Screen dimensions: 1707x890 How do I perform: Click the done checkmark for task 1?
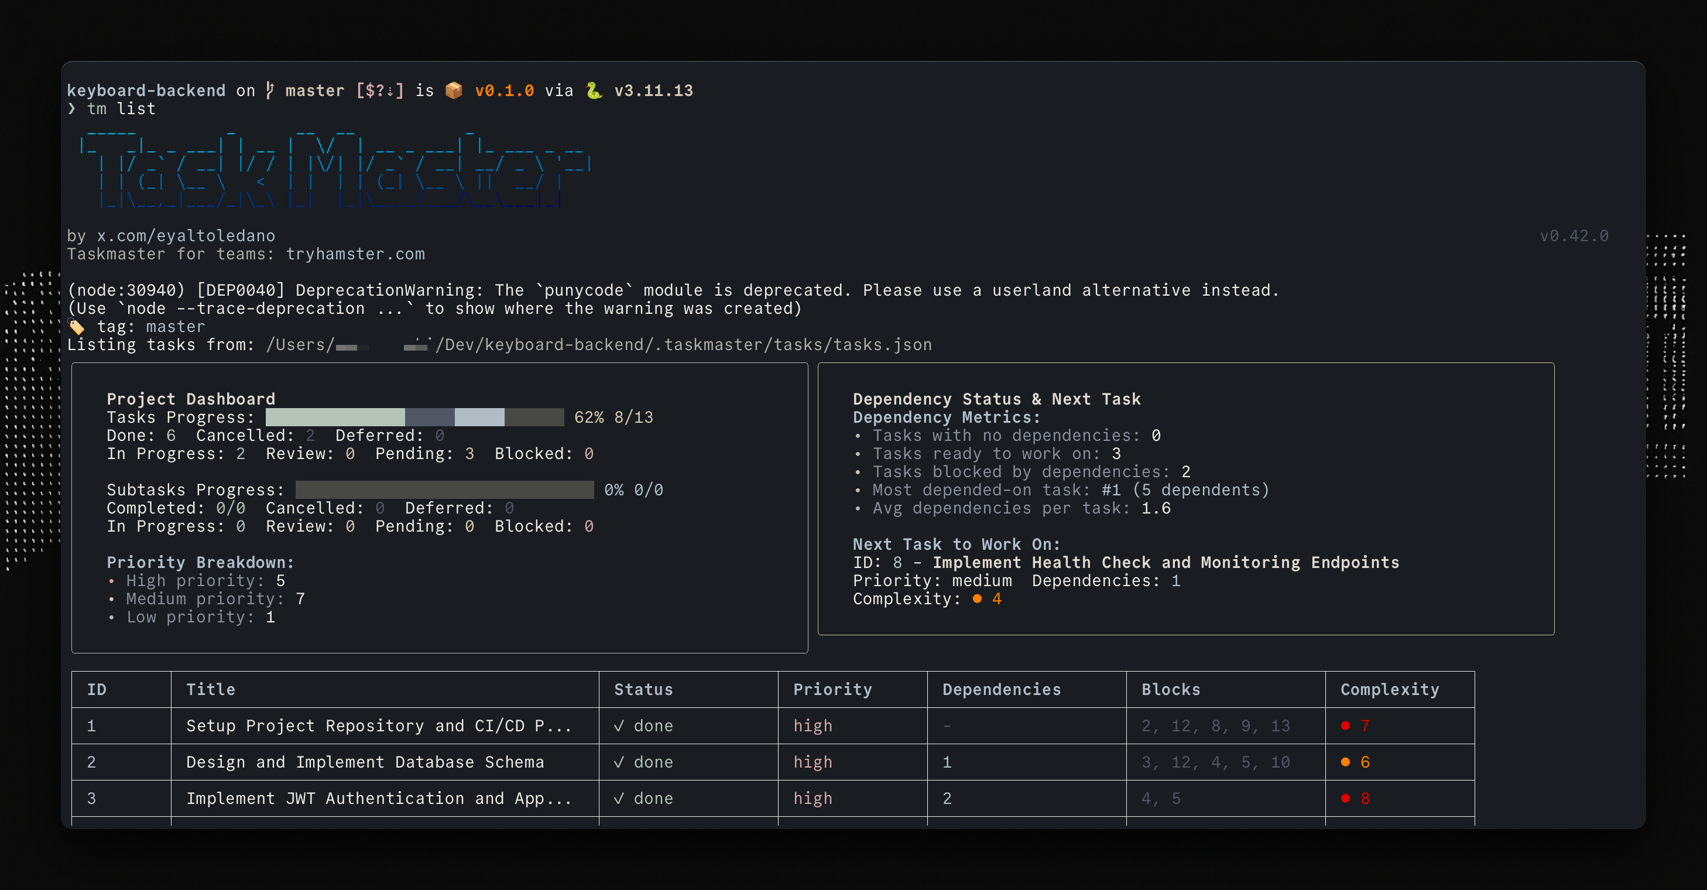619,725
